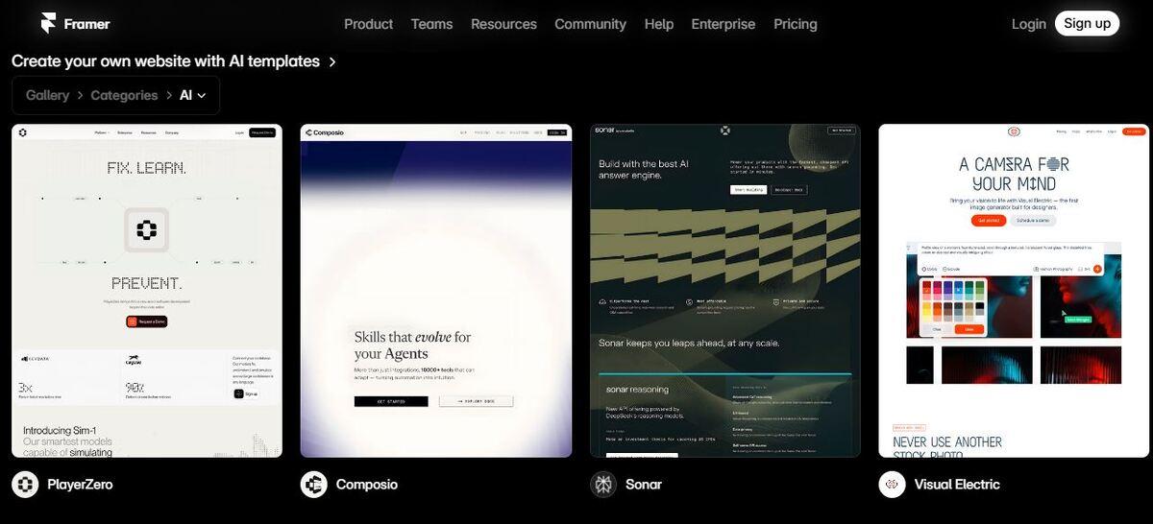Open the Visual Electric template preview
The image size is (1153, 524).
1014,290
